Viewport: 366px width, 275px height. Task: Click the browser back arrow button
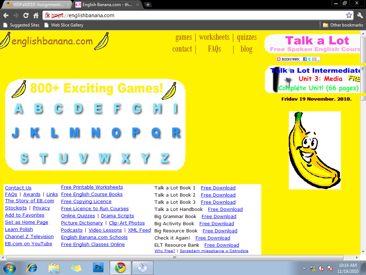click(6, 15)
